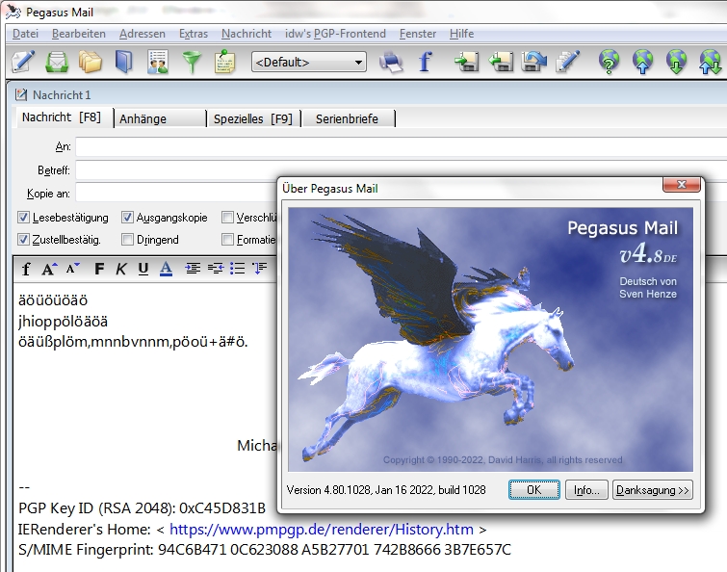Click the compose new message pencil icon
The width and height of the screenshot is (727, 572).
tap(23, 62)
